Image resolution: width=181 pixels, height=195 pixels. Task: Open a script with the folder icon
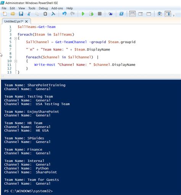point(13,14)
